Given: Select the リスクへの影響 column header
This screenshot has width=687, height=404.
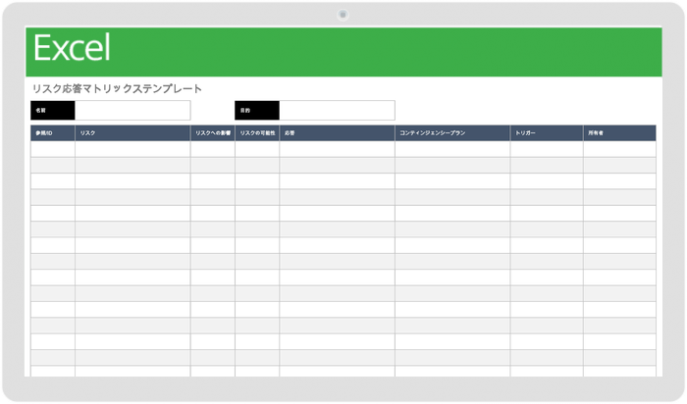Looking at the screenshot, I should point(213,133).
